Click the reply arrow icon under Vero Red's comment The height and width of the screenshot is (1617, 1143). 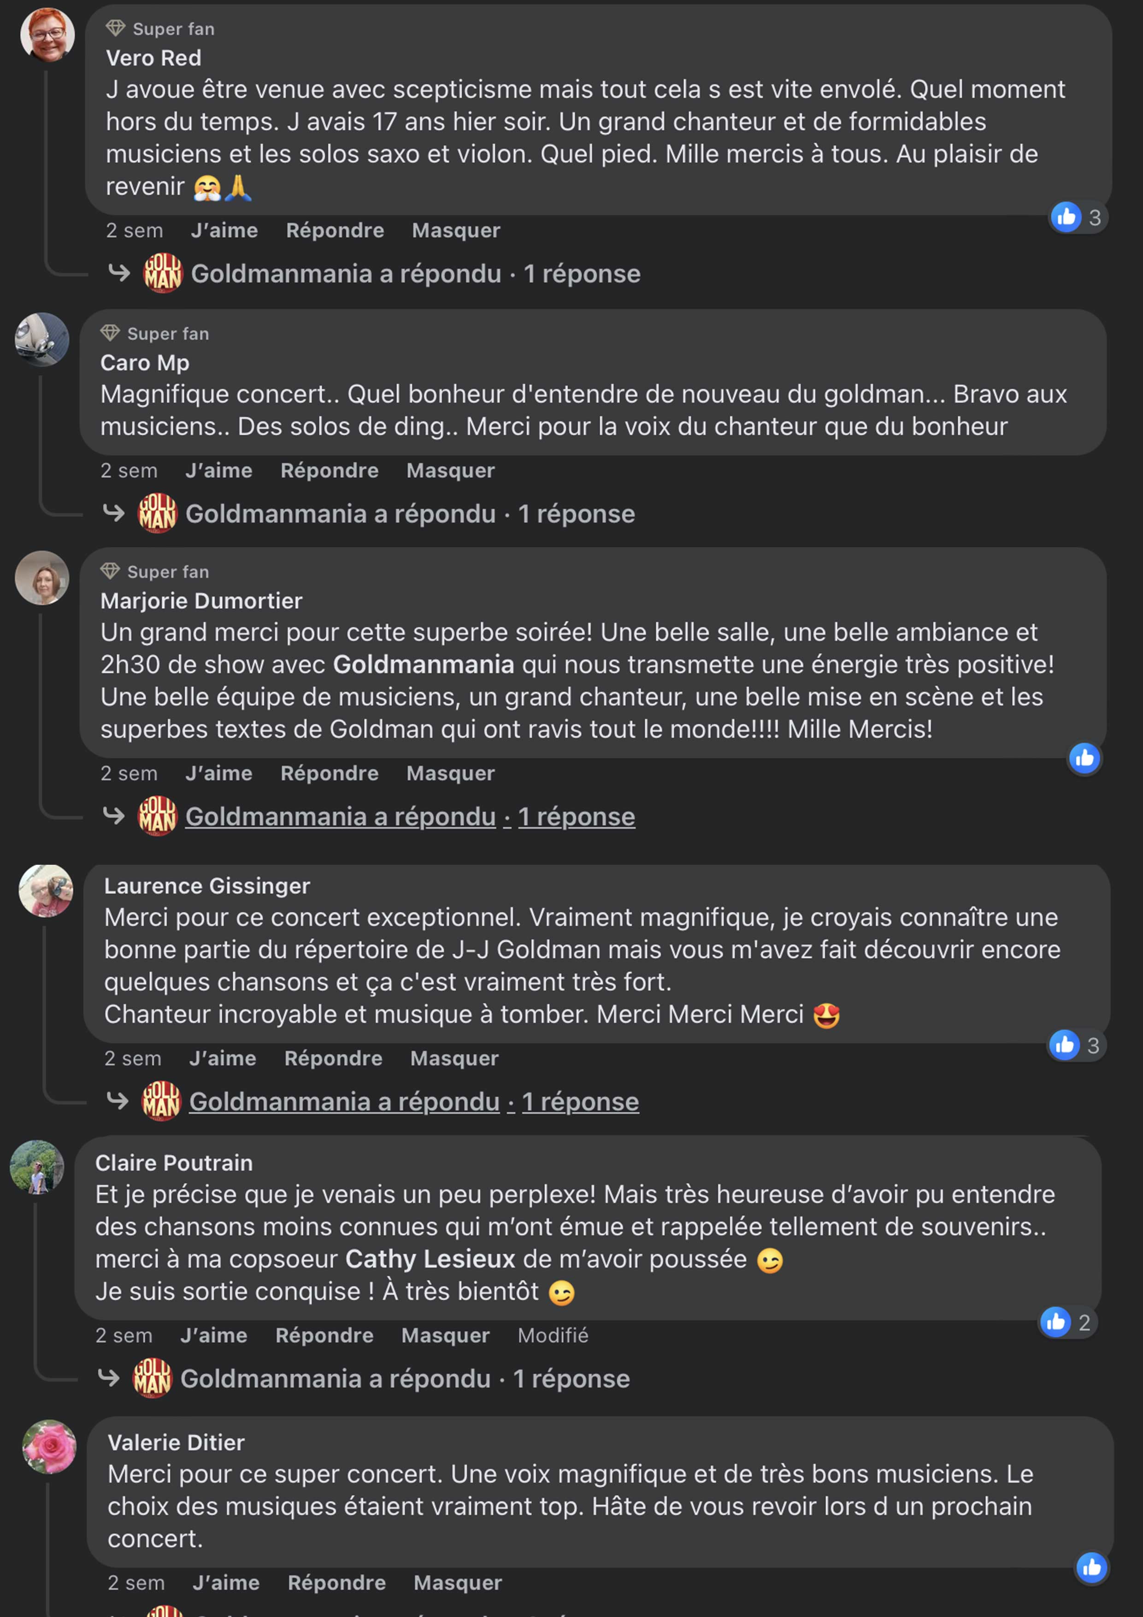119,273
